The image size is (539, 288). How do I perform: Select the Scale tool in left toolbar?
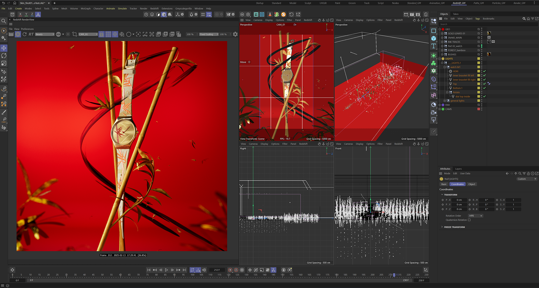(4, 63)
